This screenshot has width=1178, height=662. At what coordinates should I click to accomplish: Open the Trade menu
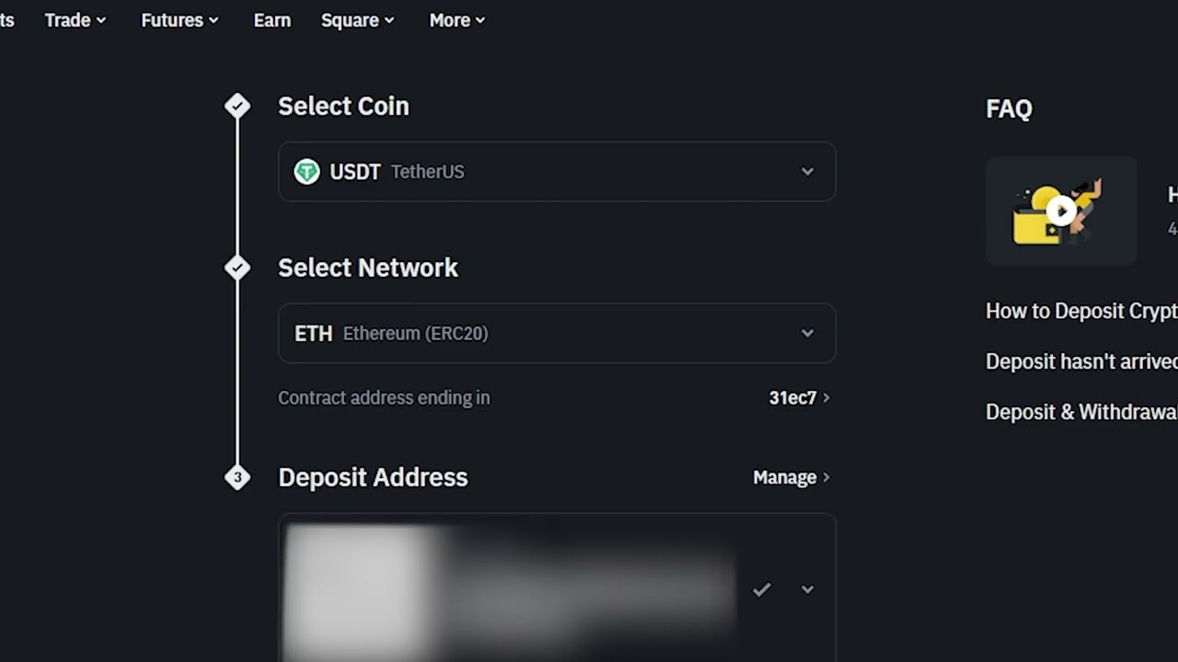pyautogui.click(x=75, y=20)
